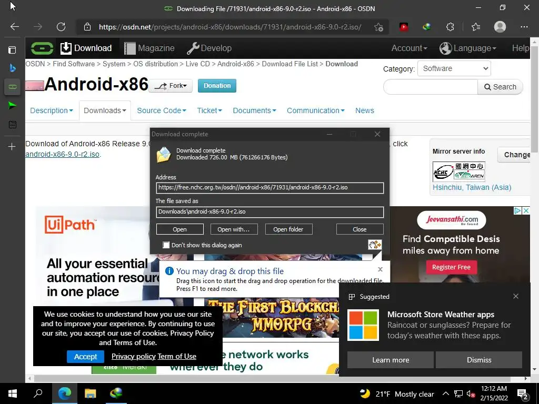The width and height of the screenshot is (539, 404).
Task: Open the Bing icon in the sidebar
Action: coord(13,68)
